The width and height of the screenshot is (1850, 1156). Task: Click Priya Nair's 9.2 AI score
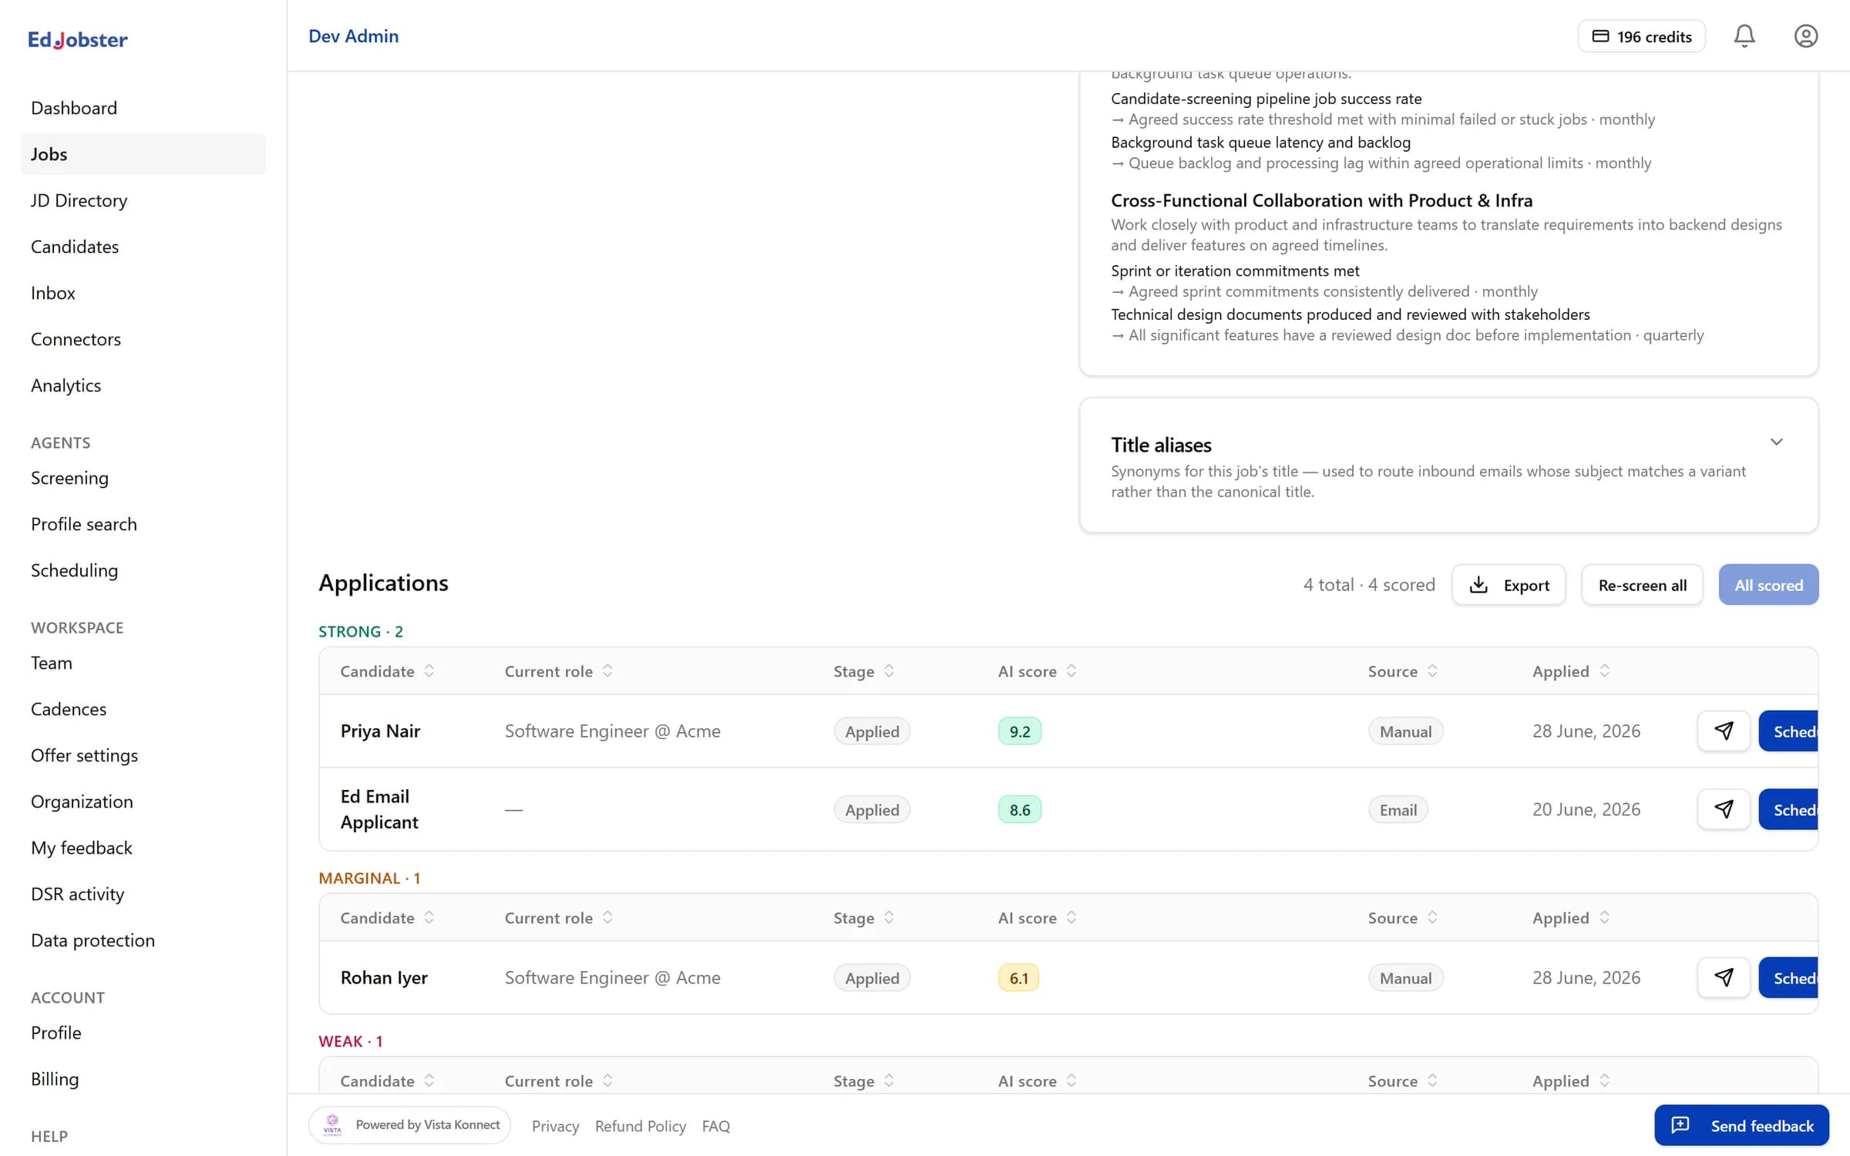(1019, 731)
